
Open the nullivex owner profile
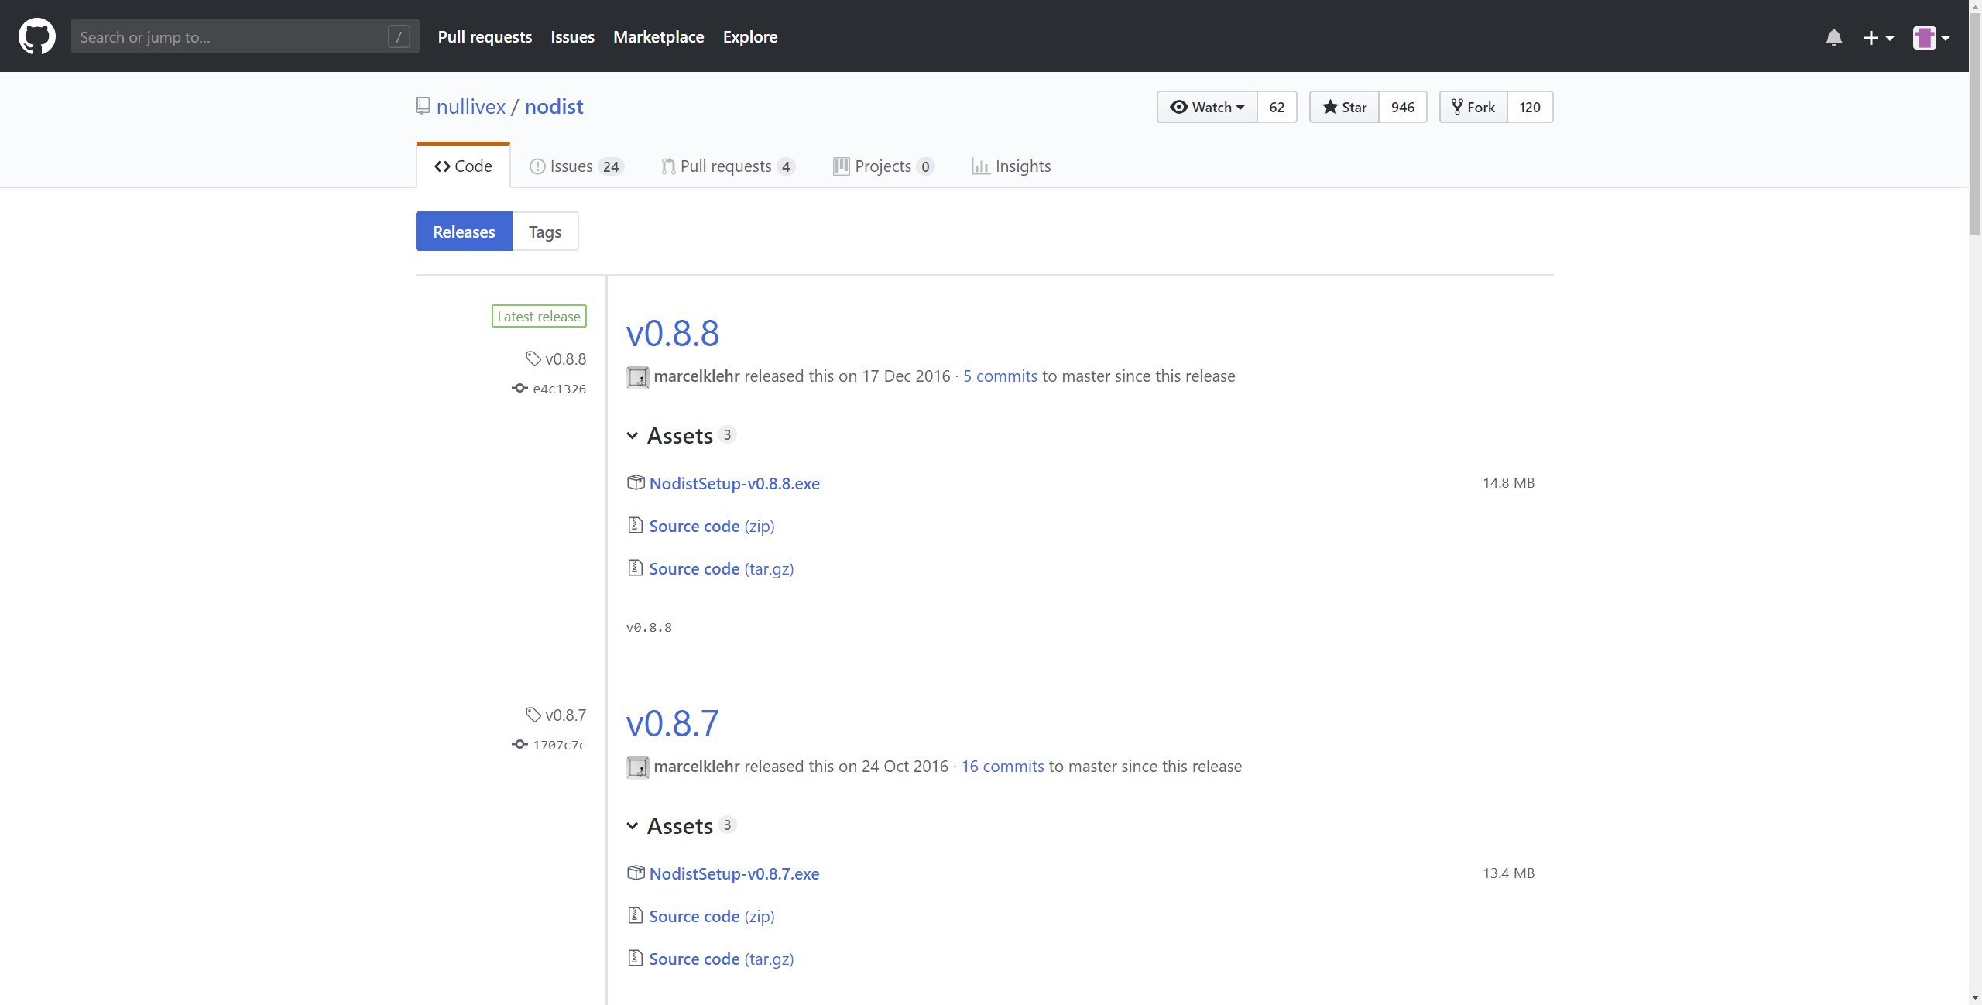point(471,106)
